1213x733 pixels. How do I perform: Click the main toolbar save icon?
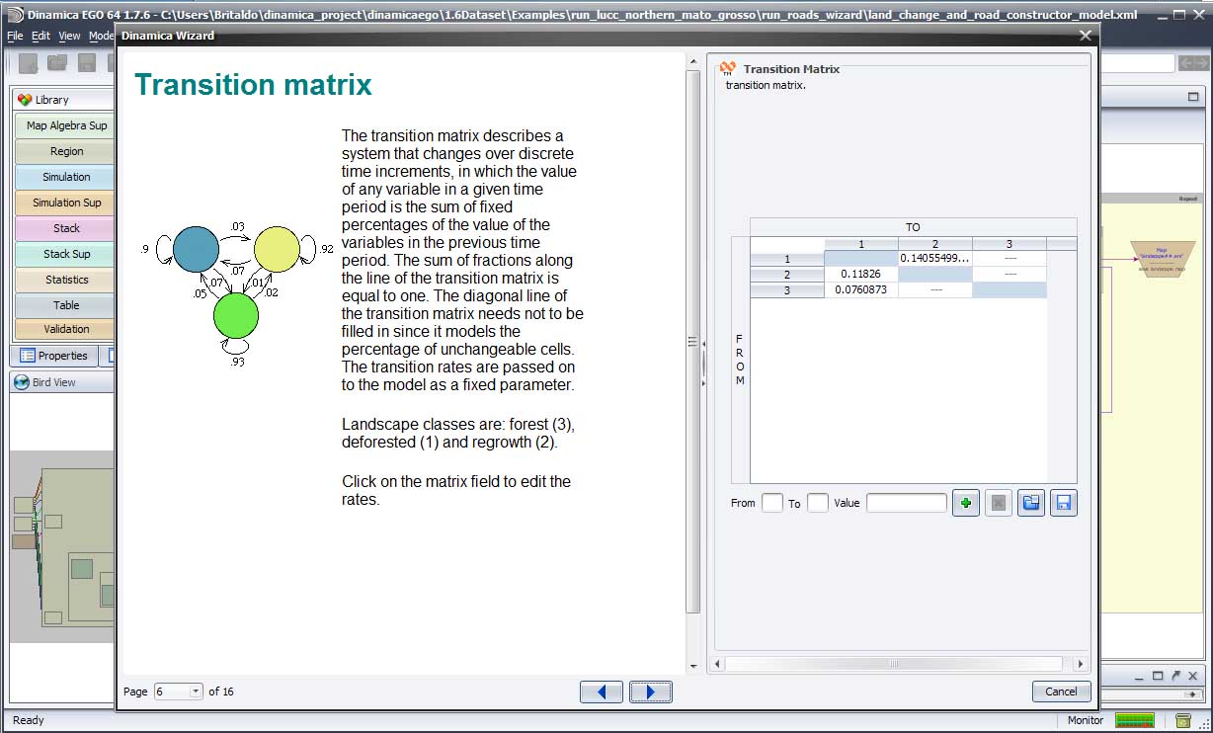(87, 63)
